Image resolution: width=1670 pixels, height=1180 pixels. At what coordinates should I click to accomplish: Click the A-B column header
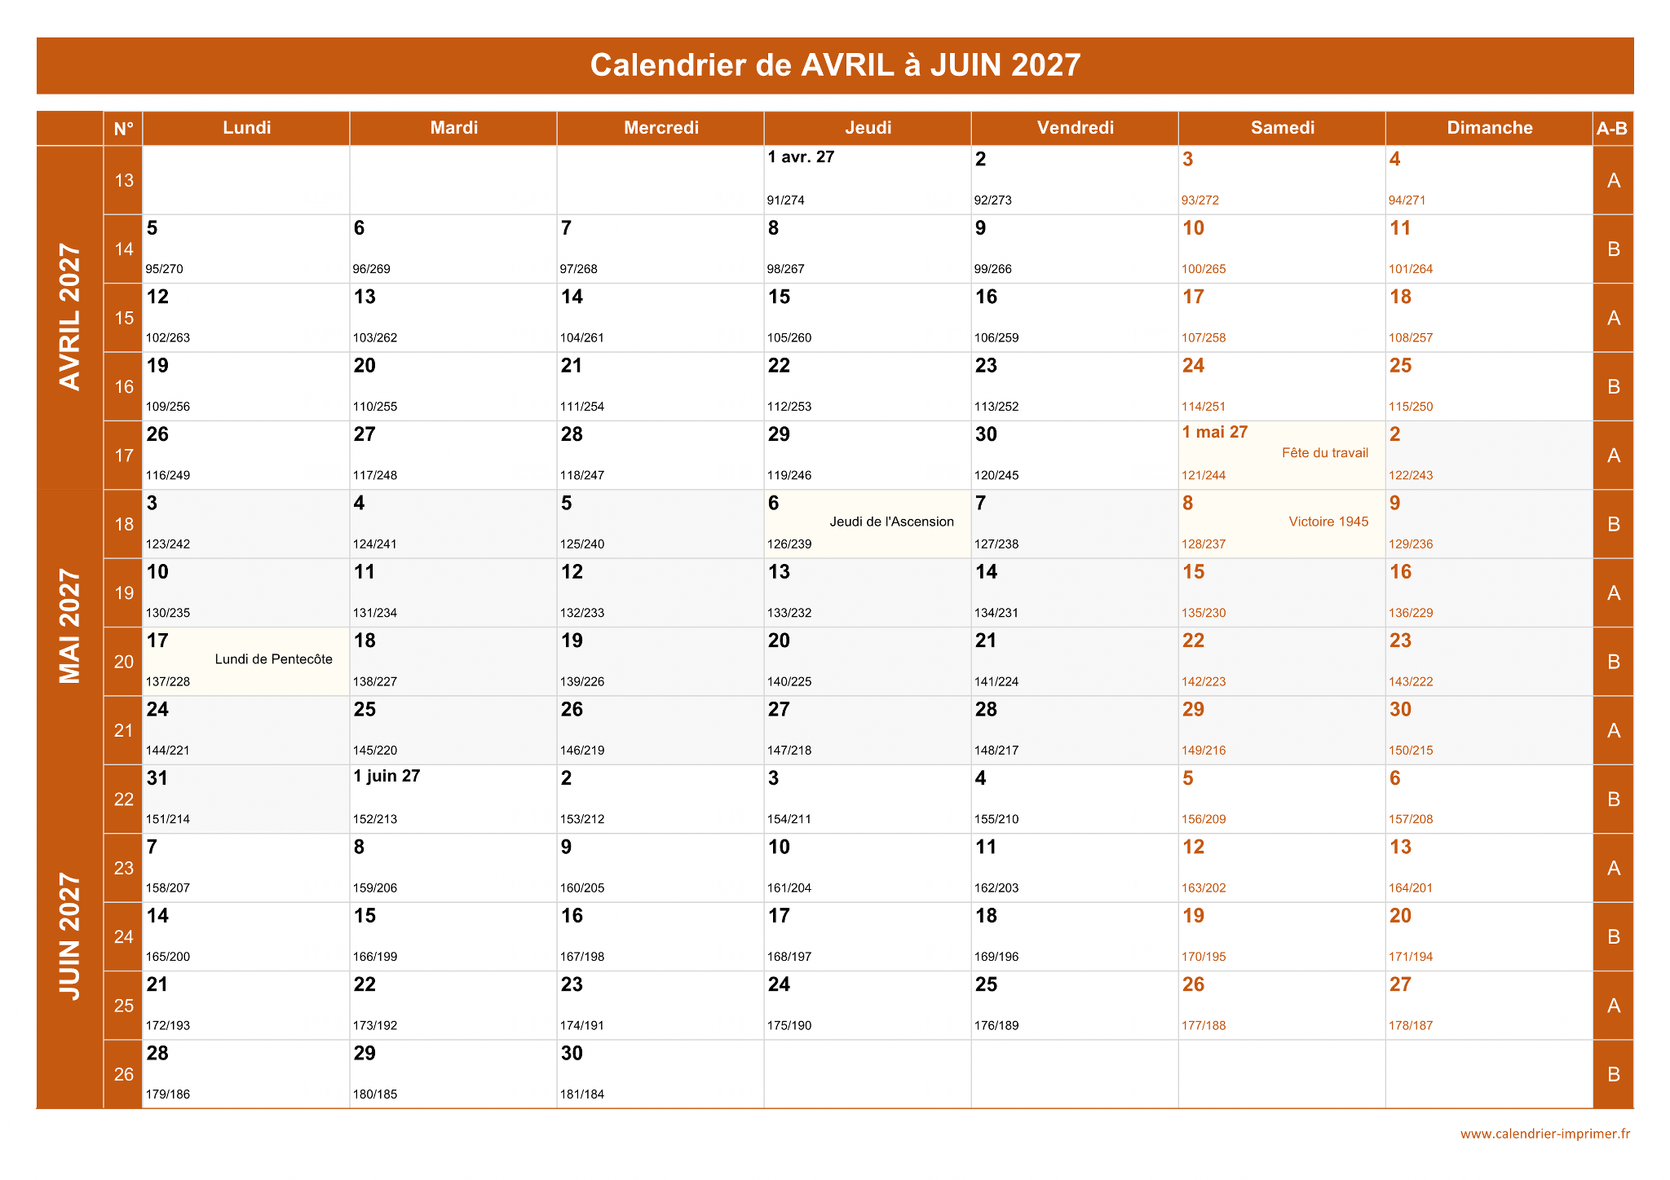pyautogui.click(x=1612, y=128)
